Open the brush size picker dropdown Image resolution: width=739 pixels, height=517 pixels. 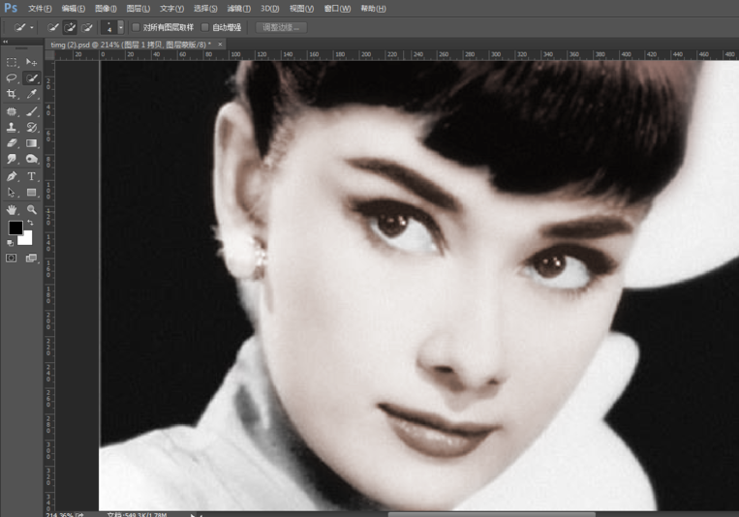coord(121,27)
